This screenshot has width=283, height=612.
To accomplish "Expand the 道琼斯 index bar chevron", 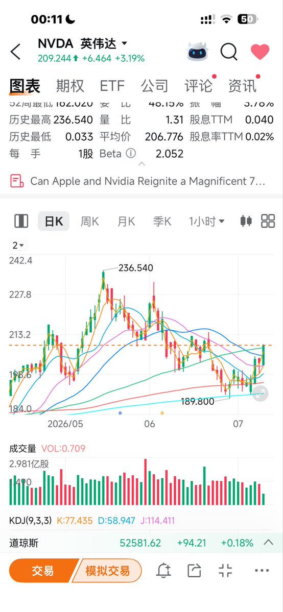I will point(269,543).
